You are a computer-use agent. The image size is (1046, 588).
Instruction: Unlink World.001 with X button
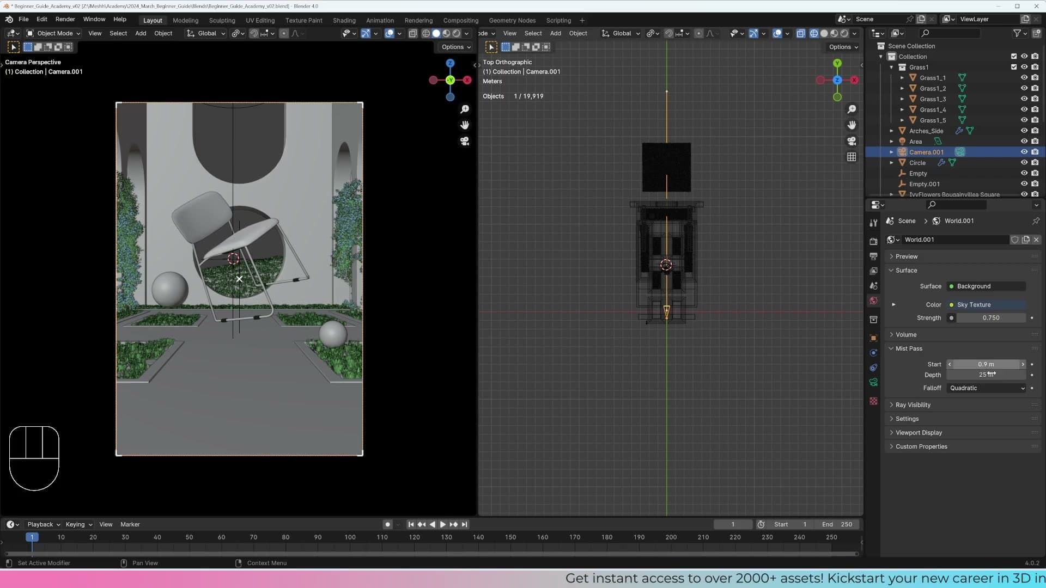pos(1036,240)
